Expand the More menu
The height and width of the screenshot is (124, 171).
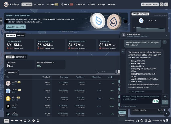tap(112, 4)
